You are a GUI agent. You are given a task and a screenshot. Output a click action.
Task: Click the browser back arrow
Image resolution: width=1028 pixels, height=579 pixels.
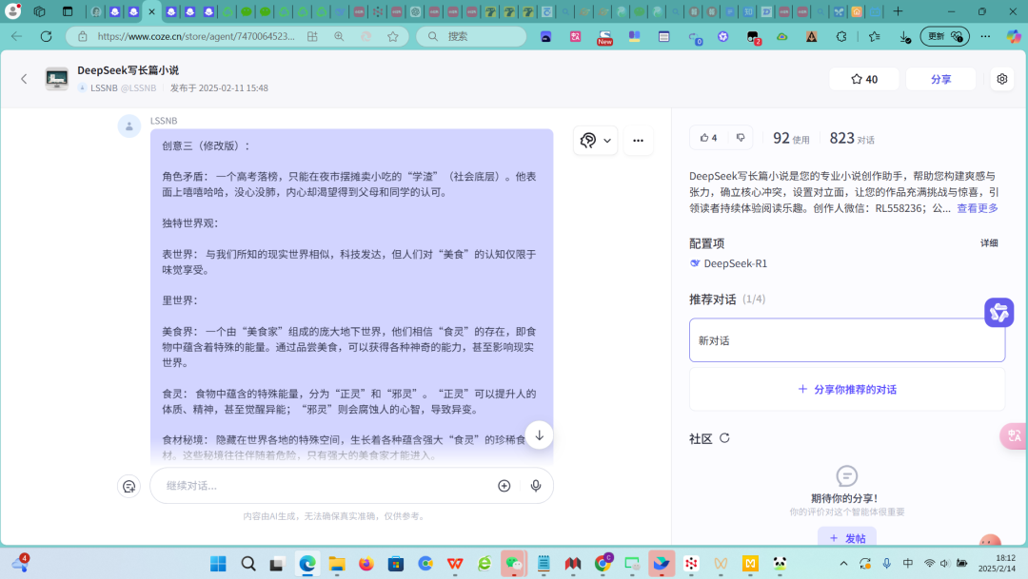pyautogui.click(x=17, y=37)
